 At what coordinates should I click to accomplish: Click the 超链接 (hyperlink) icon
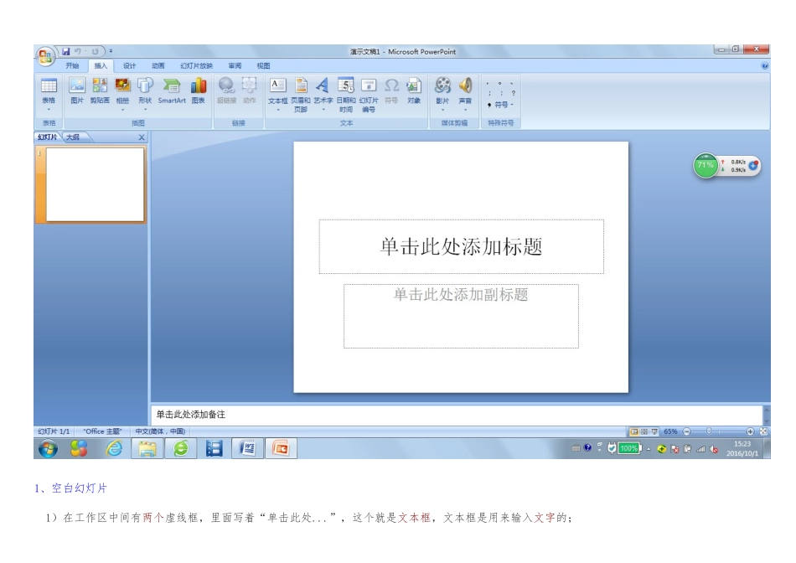click(x=226, y=85)
